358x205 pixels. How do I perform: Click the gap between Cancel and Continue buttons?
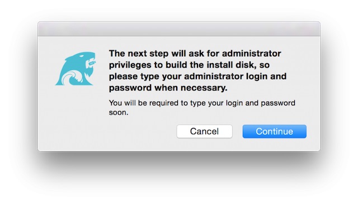pos(237,131)
